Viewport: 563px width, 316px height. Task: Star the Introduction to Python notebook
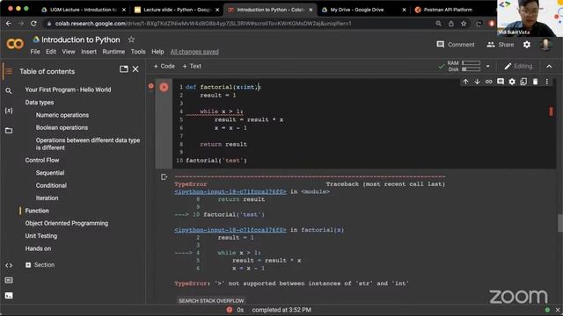click(x=131, y=39)
